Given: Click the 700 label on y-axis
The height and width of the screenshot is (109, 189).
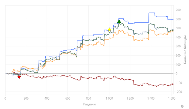Looking at the screenshot, I should pyautogui.click(x=178, y=10).
